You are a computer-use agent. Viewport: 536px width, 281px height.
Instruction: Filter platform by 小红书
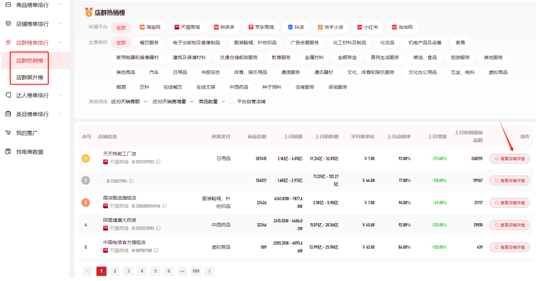[x=367, y=27]
